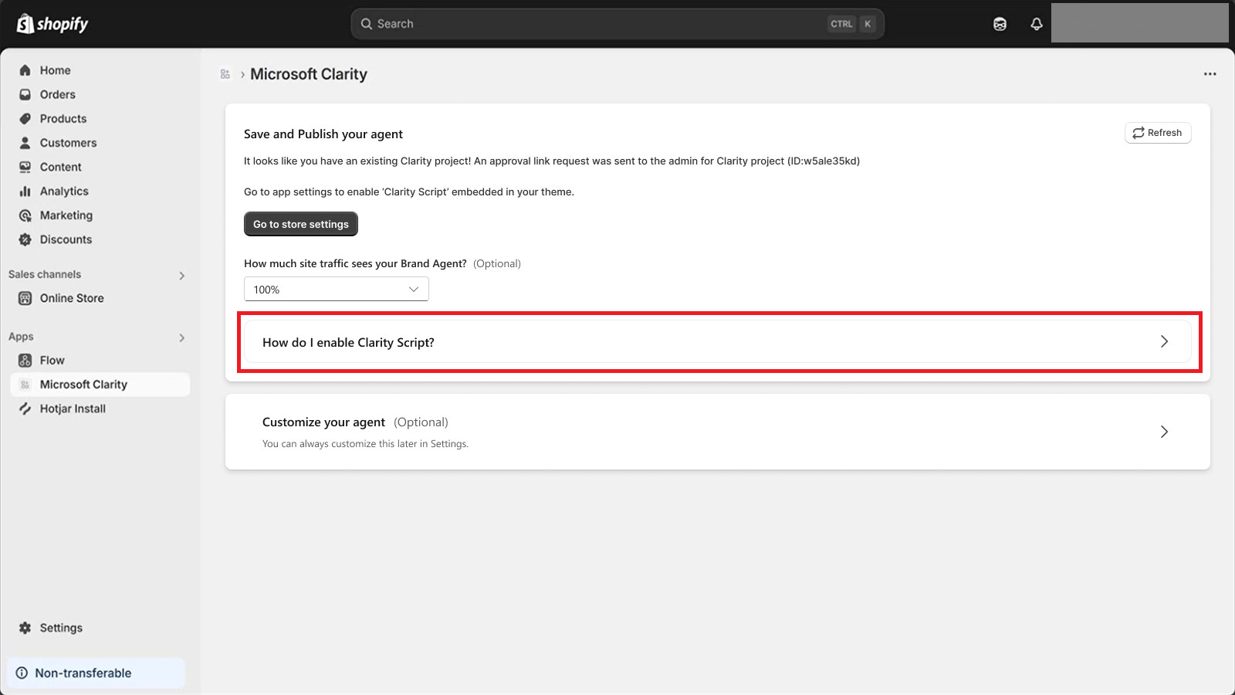
Task: Click the Online Store icon
Action: coord(25,298)
